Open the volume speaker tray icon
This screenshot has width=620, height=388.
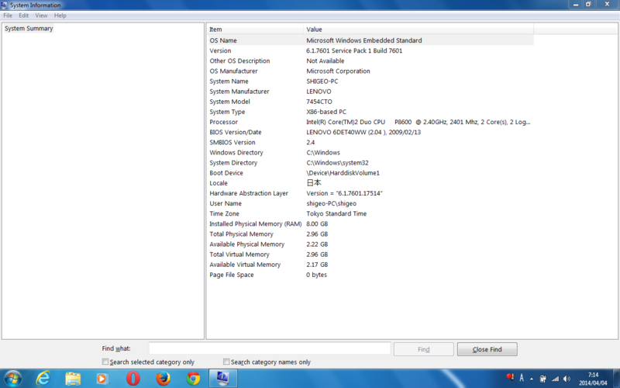point(567,379)
